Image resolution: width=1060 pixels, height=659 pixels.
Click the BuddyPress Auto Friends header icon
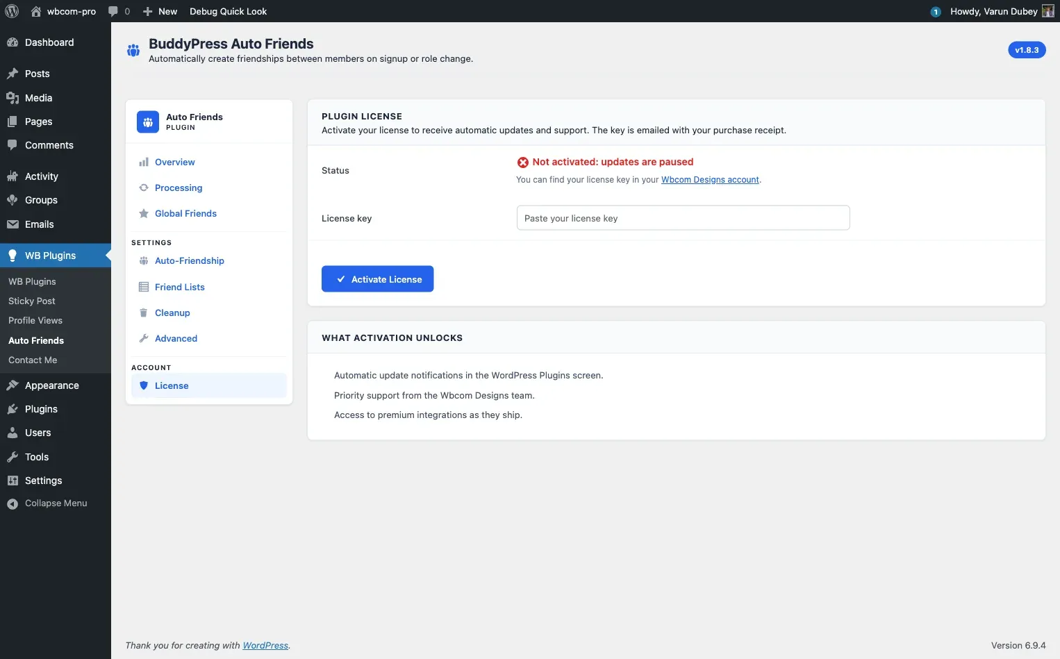point(133,50)
